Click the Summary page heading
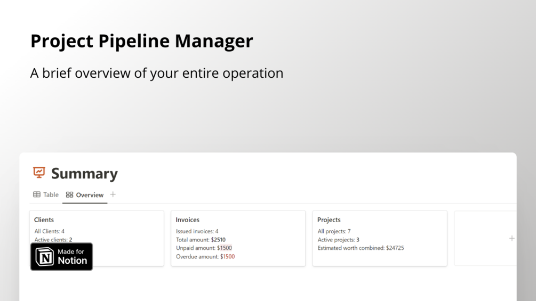The width and height of the screenshot is (536, 301). tap(84, 174)
